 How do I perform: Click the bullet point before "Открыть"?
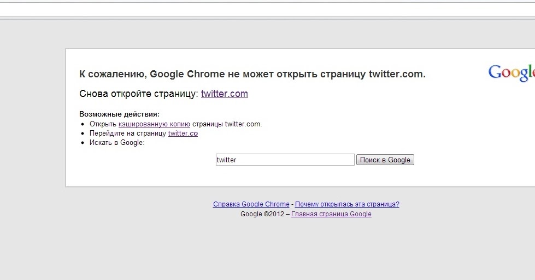[x=83, y=124]
